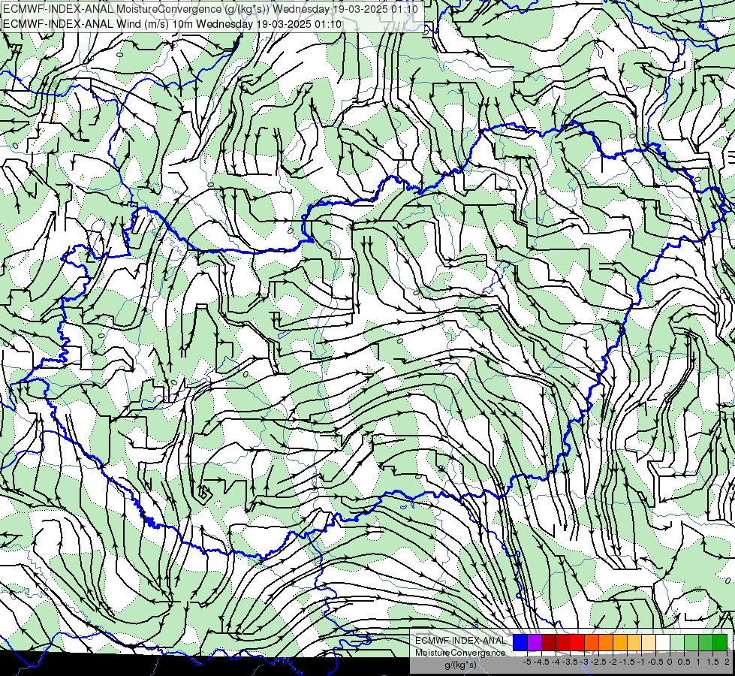
Task: Select the darkest green swatch at legend end
Action: point(720,642)
